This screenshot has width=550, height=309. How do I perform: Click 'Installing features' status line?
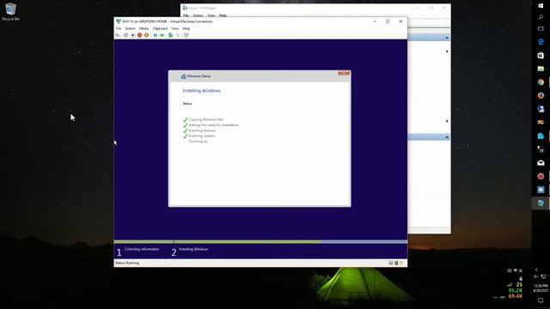(x=202, y=130)
